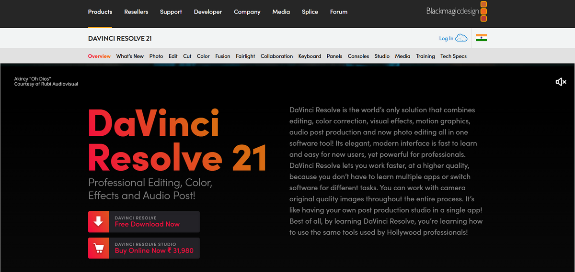Go to the Panels tab
The height and width of the screenshot is (272, 575).
point(334,56)
